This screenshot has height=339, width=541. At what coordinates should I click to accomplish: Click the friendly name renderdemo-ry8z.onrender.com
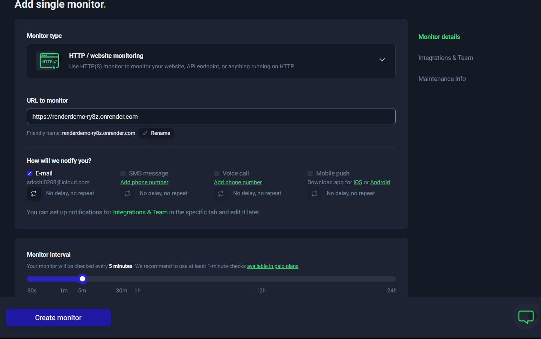(x=99, y=133)
